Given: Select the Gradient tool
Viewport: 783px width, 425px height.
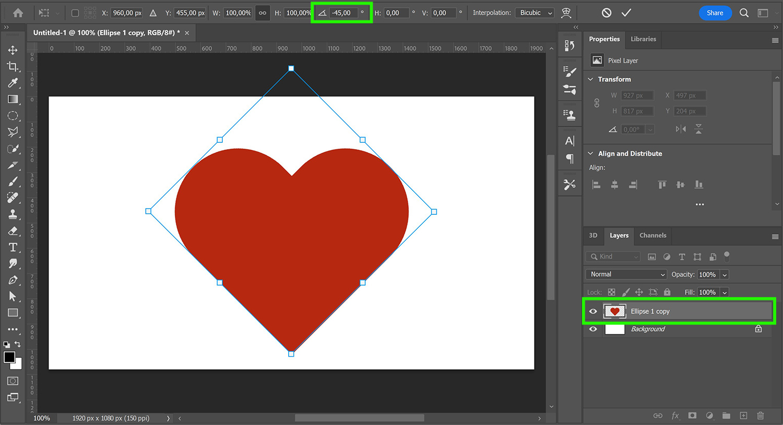Looking at the screenshot, I should 13,99.
